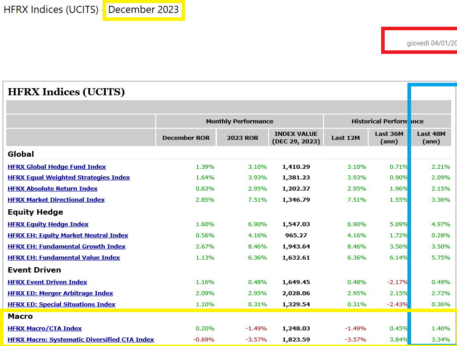Click index value 1,823.59
This screenshot has height=346, width=457.
click(296, 340)
